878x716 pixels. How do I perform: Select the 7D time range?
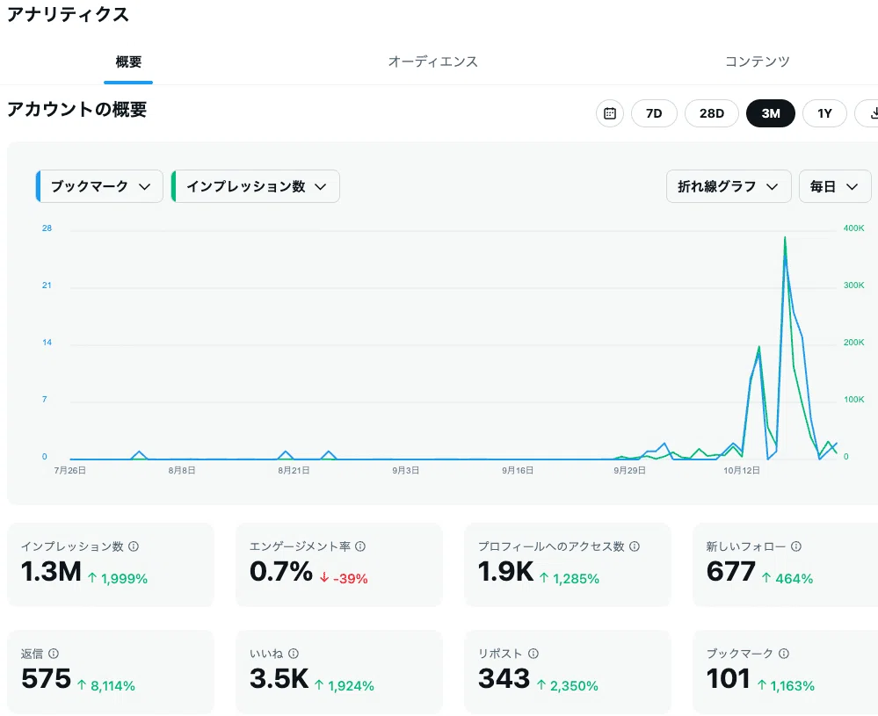(654, 113)
